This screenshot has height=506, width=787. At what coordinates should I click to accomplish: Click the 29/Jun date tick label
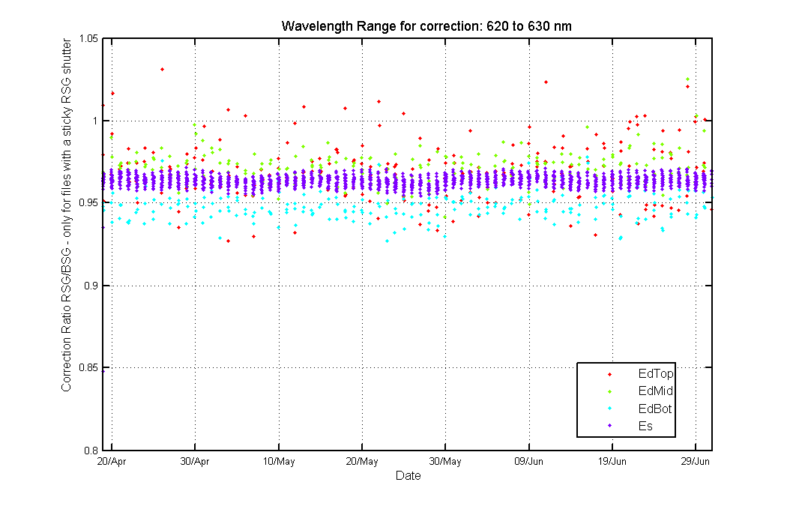coord(695,461)
